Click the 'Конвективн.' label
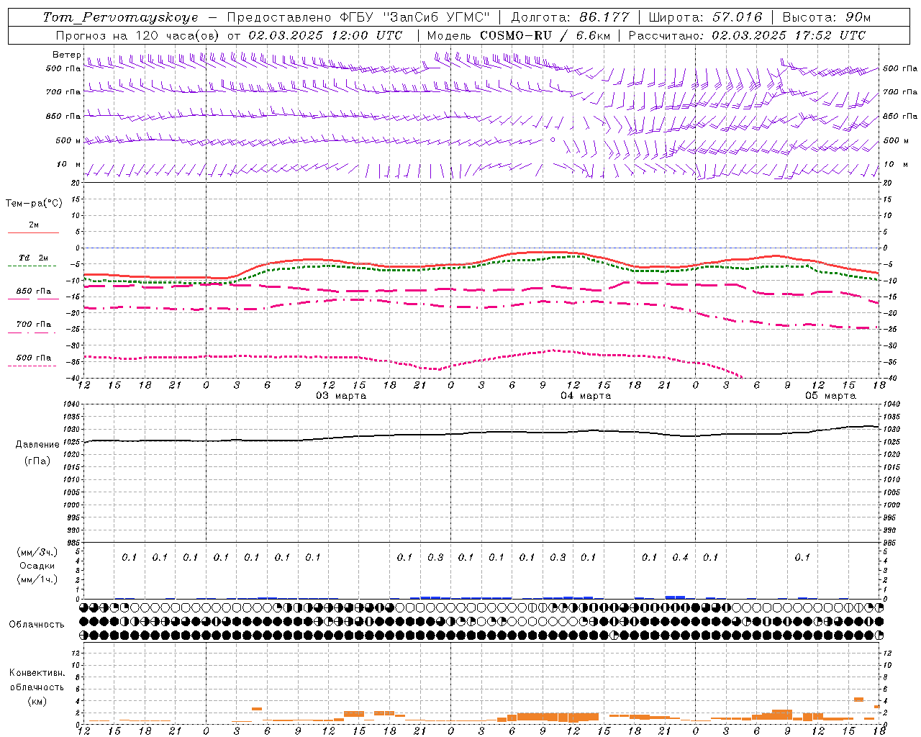This screenshot has width=921, height=737. point(37,673)
